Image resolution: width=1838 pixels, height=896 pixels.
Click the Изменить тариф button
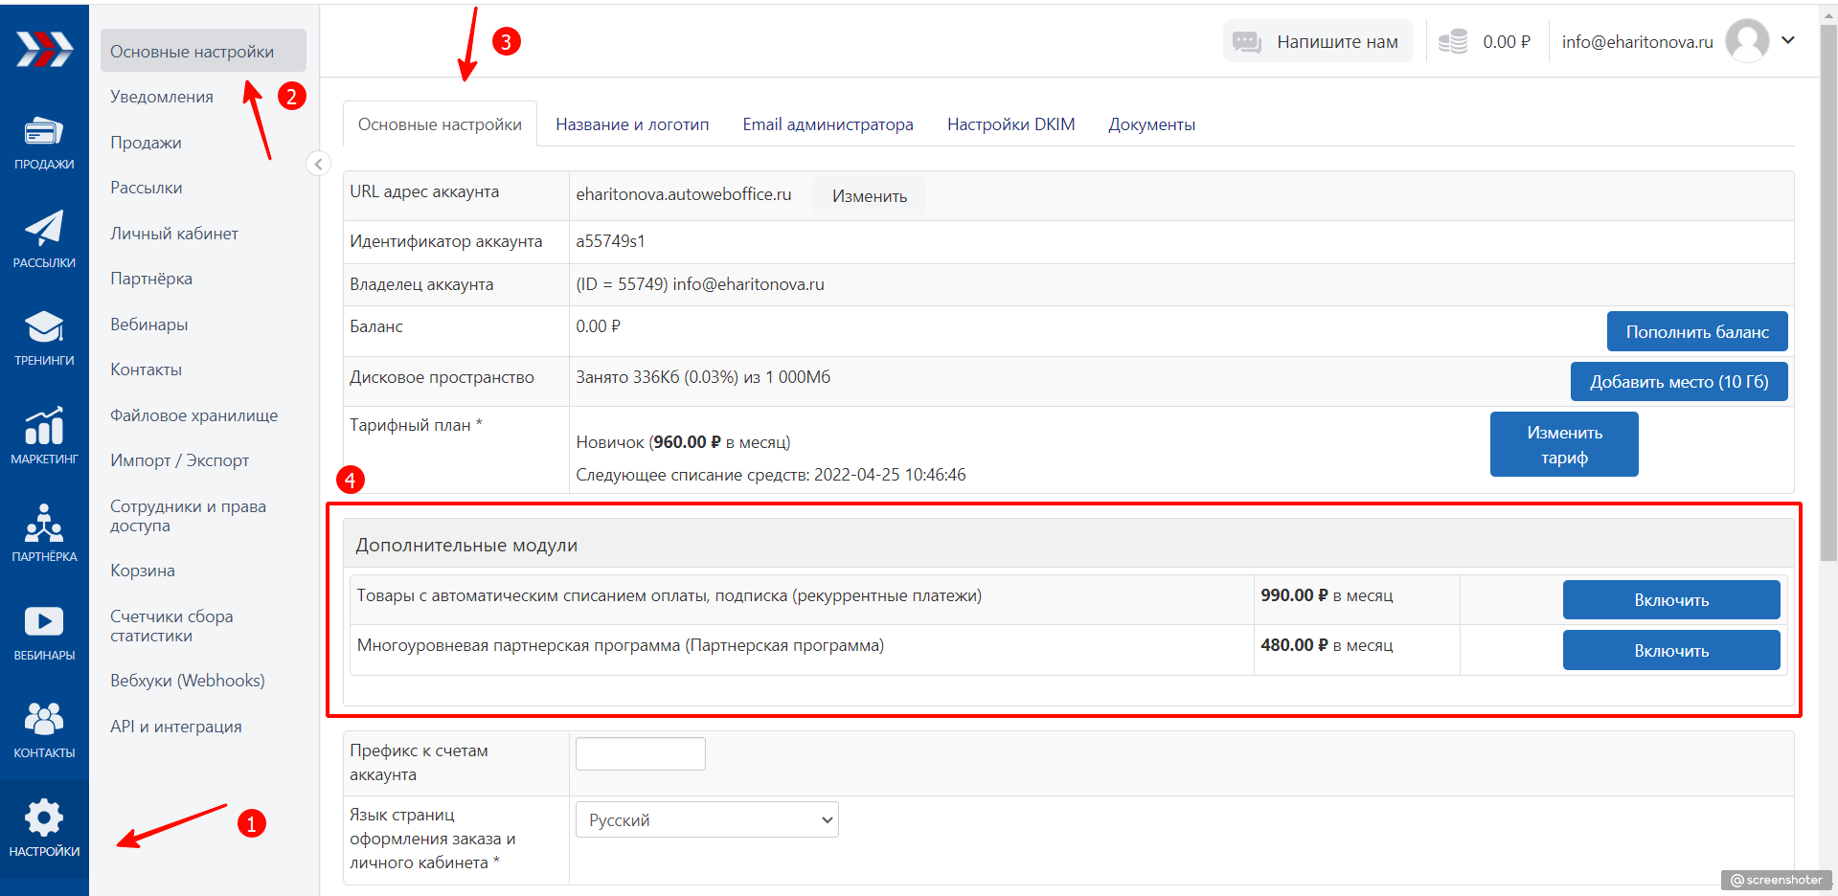tap(1563, 444)
